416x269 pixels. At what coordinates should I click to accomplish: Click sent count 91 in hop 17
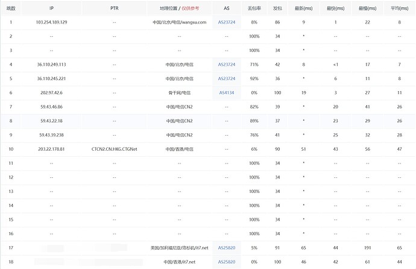pyautogui.click(x=277, y=248)
